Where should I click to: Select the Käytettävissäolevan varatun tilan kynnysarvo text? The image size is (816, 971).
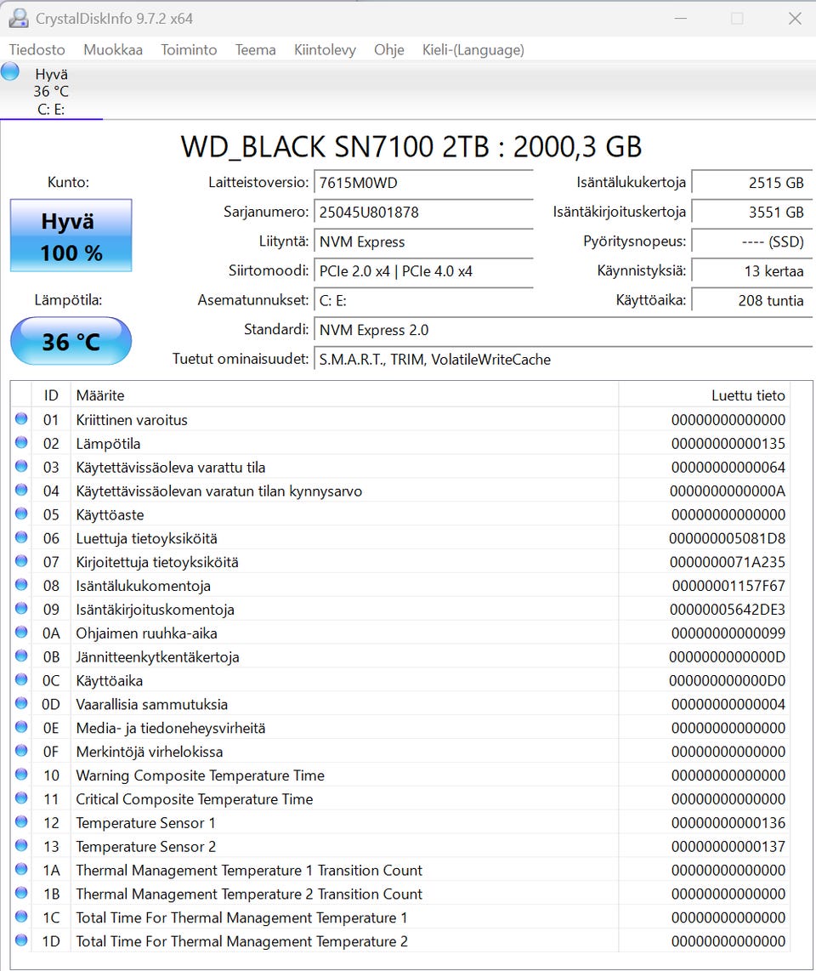pos(218,491)
